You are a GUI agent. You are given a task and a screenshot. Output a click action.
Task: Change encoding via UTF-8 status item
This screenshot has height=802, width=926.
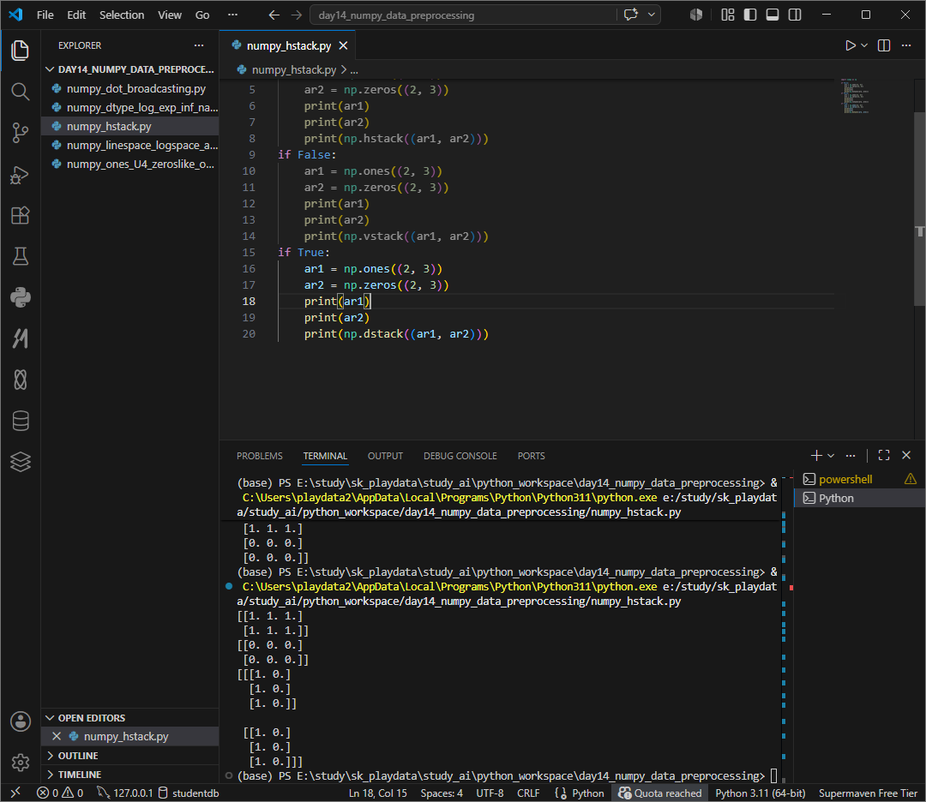pos(490,793)
